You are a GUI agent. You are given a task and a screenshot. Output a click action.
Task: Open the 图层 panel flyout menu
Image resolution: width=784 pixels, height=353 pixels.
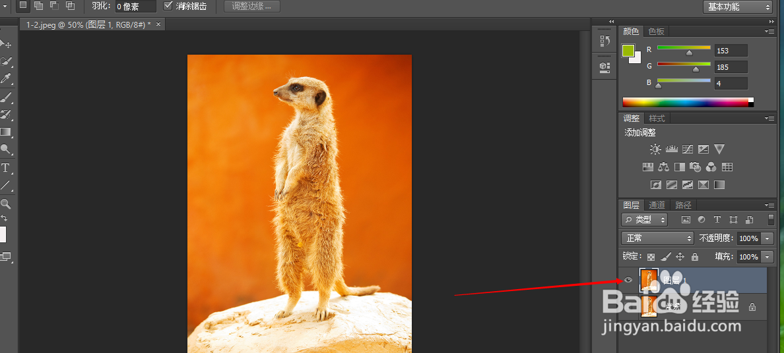coord(769,205)
